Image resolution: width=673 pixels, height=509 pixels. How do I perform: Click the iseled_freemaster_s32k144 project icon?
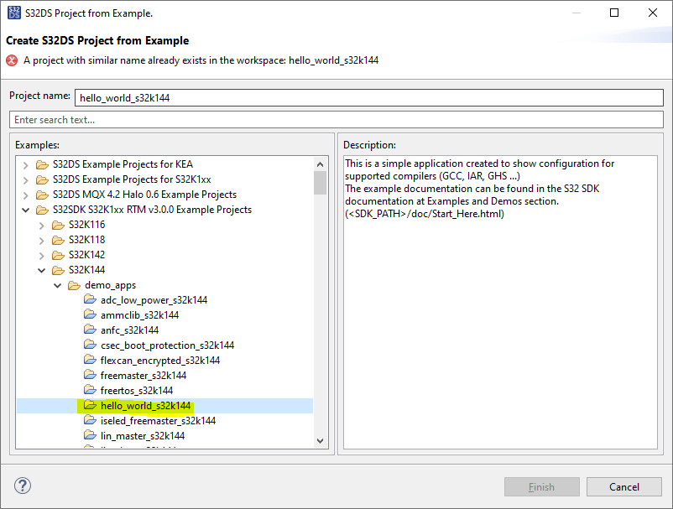pyautogui.click(x=90, y=420)
